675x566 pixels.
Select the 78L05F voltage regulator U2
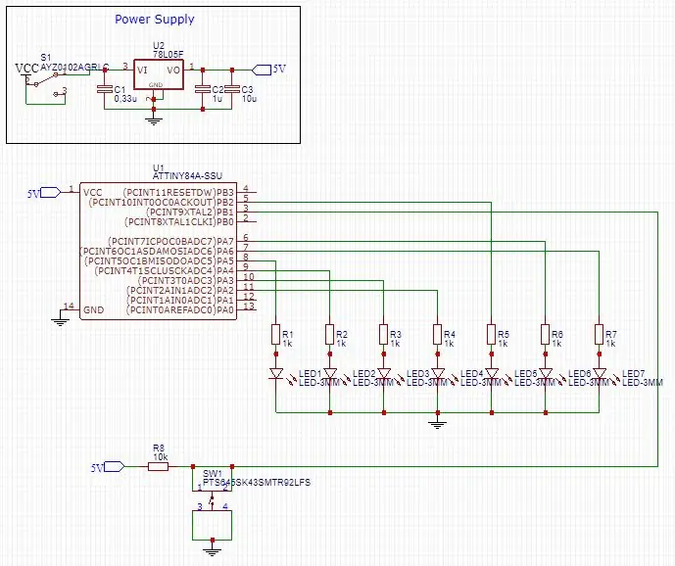[x=159, y=74]
